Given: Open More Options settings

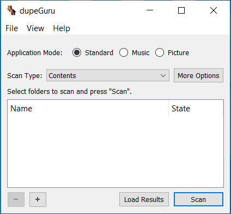Looking at the screenshot, I should coord(198,75).
